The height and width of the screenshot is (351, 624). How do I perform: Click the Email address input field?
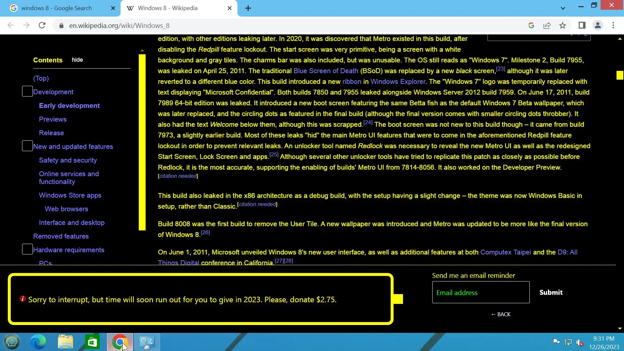click(481, 292)
